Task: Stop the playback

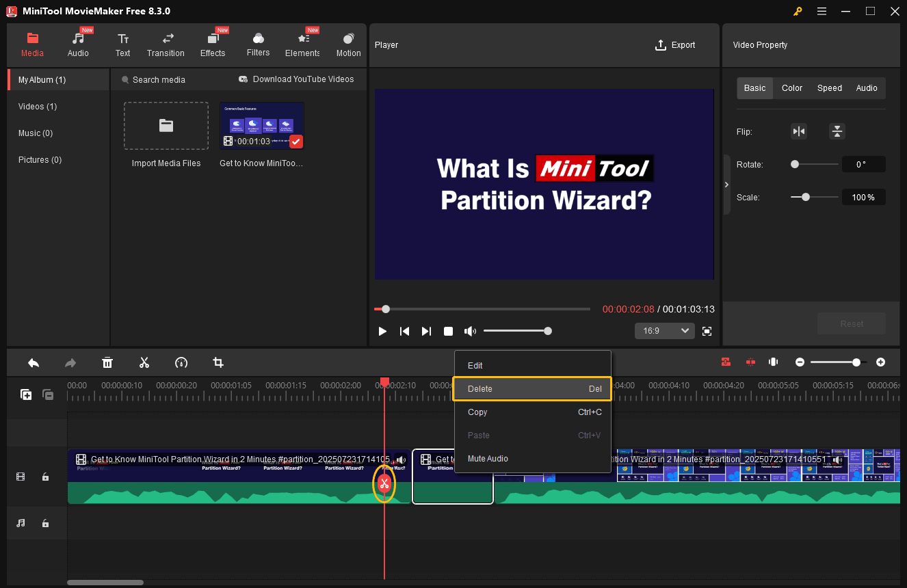Action: coord(448,331)
